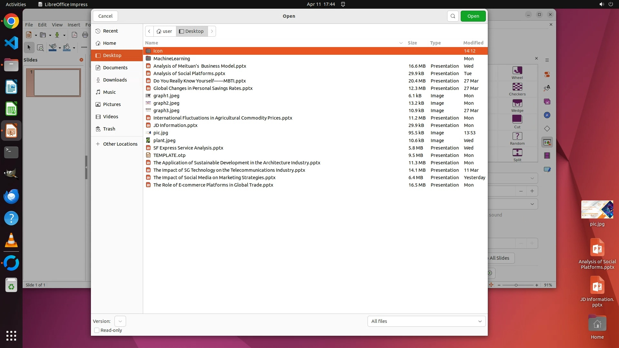
Task: Click the Split transition icon
Action: (x=517, y=153)
